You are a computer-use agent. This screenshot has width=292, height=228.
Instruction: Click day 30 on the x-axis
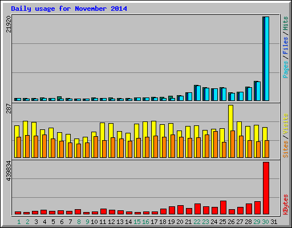tap(265, 222)
